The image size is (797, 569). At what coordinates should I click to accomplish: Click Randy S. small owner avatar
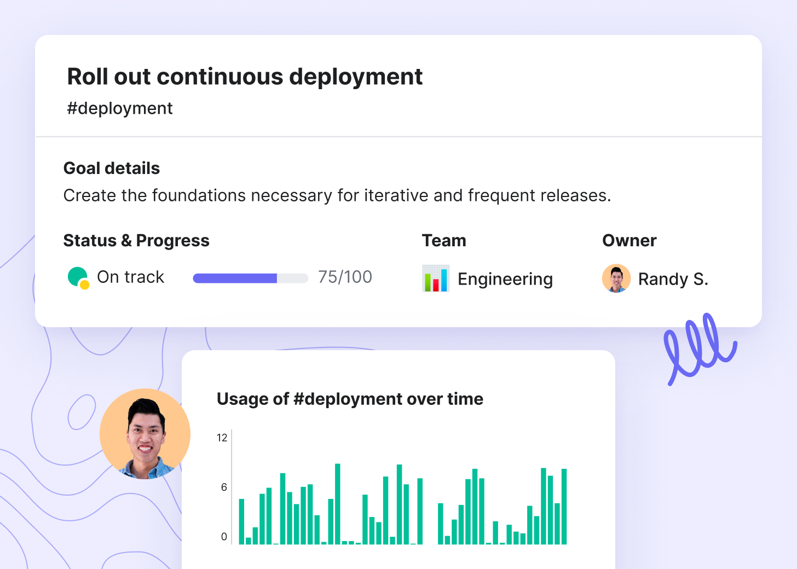point(616,278)
